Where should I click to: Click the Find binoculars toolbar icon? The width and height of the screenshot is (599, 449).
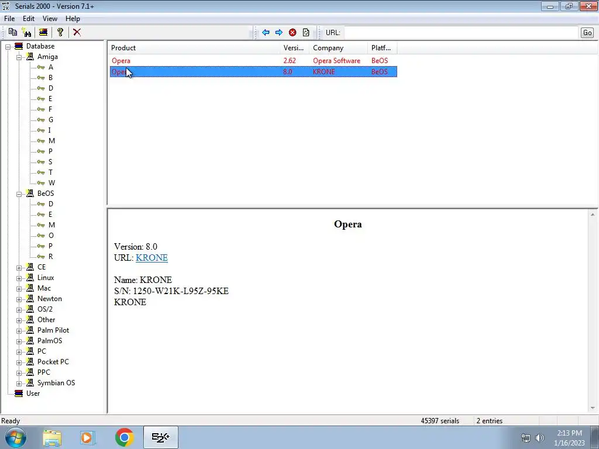click(x=27, y=33)
